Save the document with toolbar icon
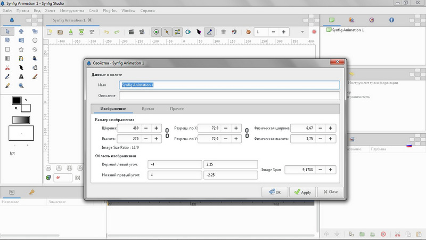Screen dimensions: 426x240 tap(71, 32)
